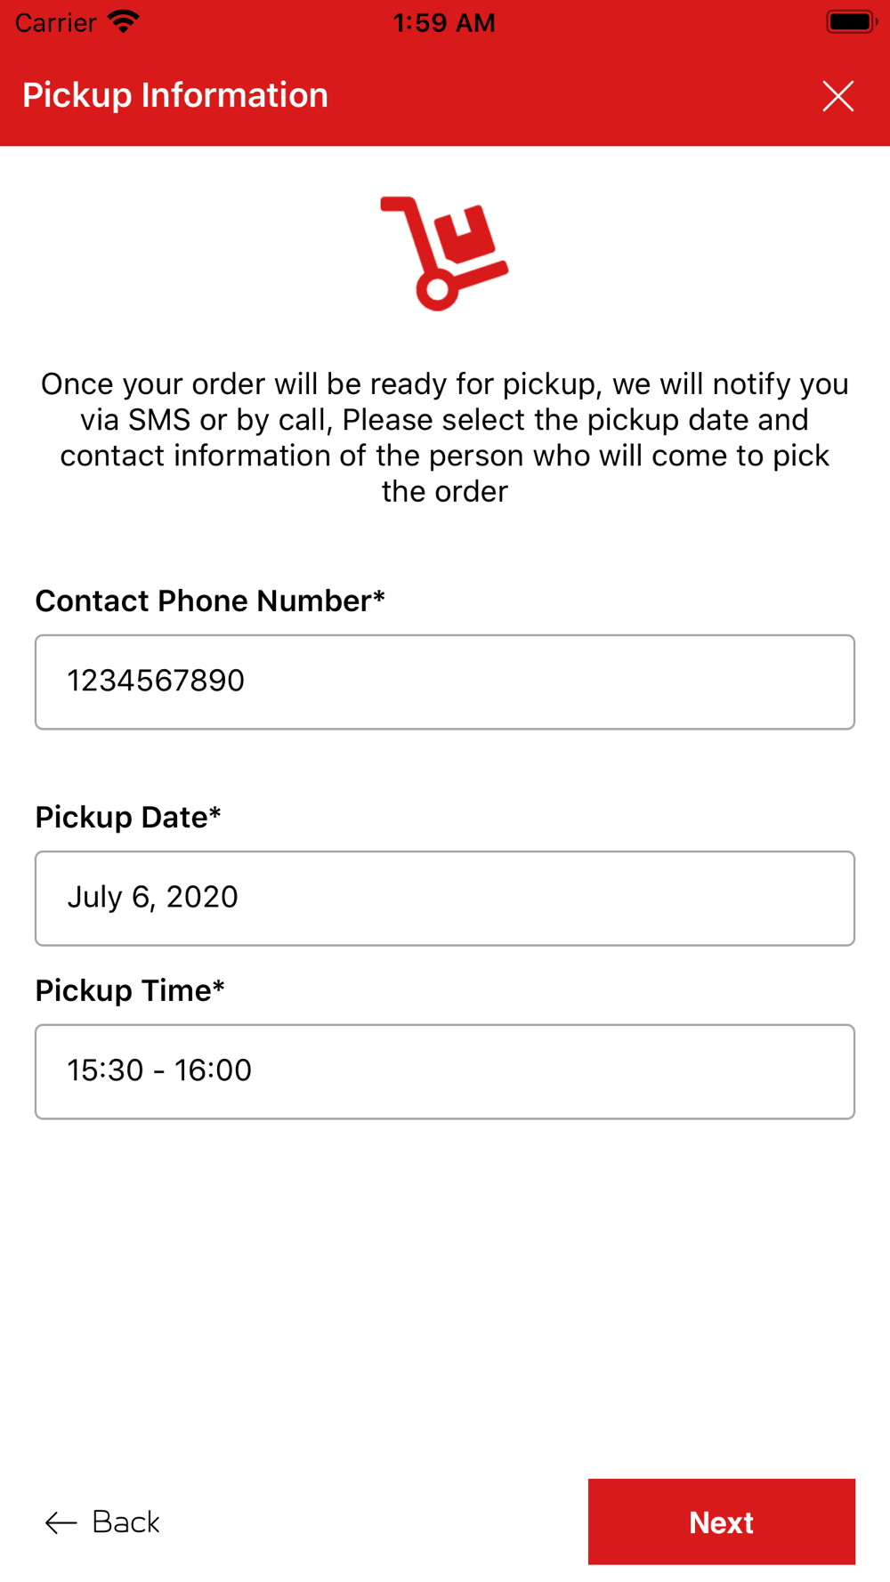Tap the 1:59 AM status bar clock
This screenshot has width=890, height=1582.
(x=444, y=22)
